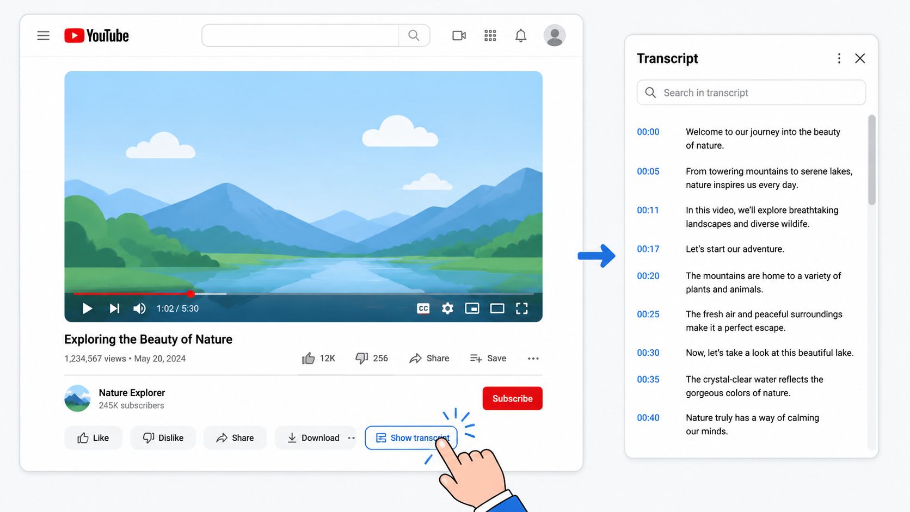Select line "Let's start our adventure."
This screenshot has height=512, width=910.
(x=735, y=249)
